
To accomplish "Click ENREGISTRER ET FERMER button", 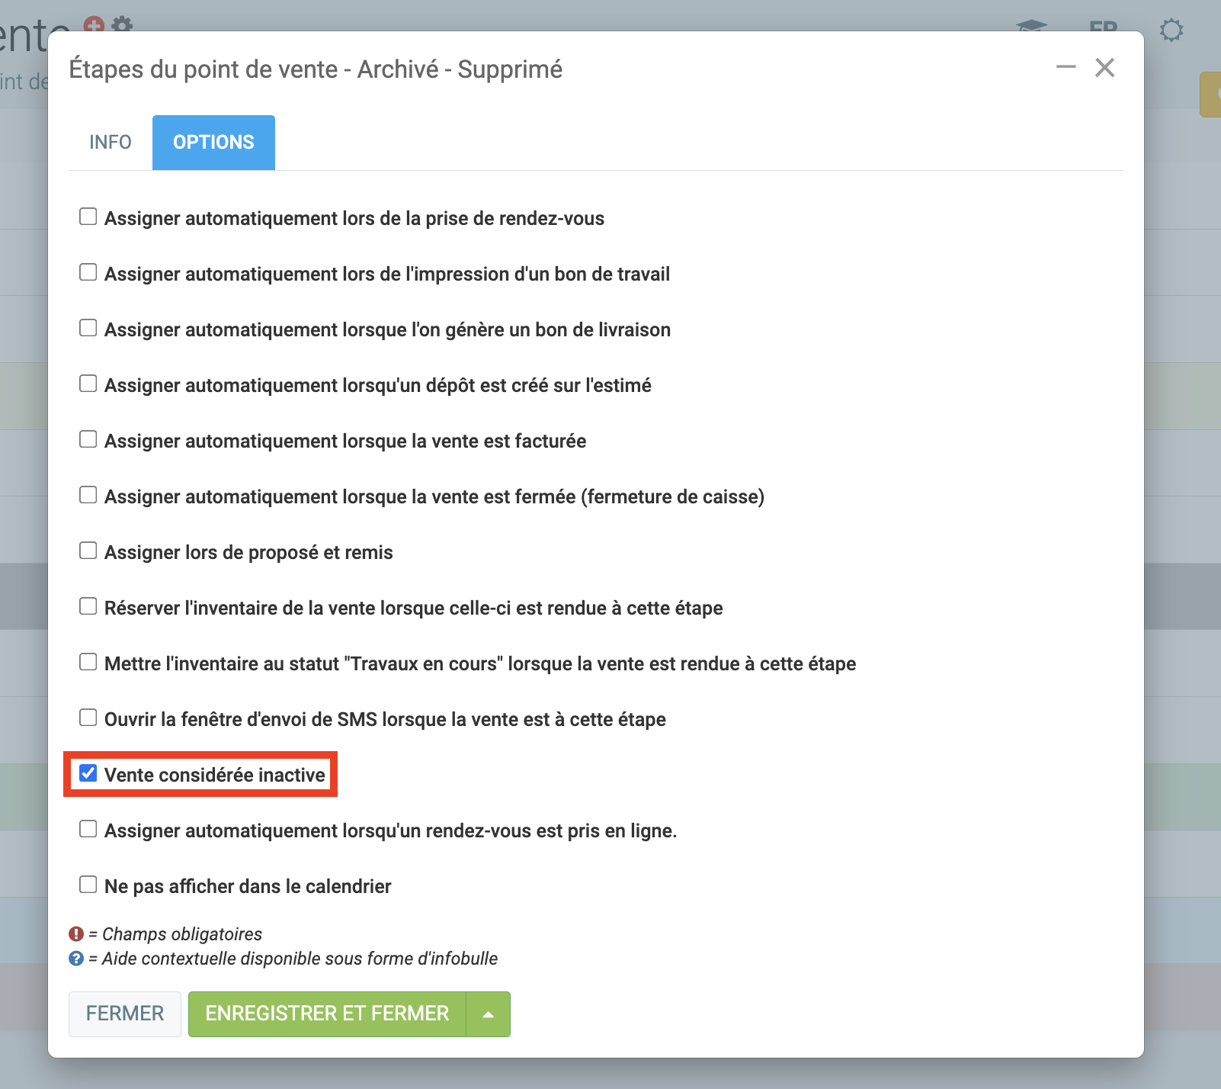I will pyautogui.click(x=327, y=1014).
